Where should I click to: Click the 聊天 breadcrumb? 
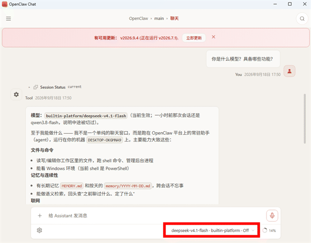pyautogui.click(x=174, y=19)
